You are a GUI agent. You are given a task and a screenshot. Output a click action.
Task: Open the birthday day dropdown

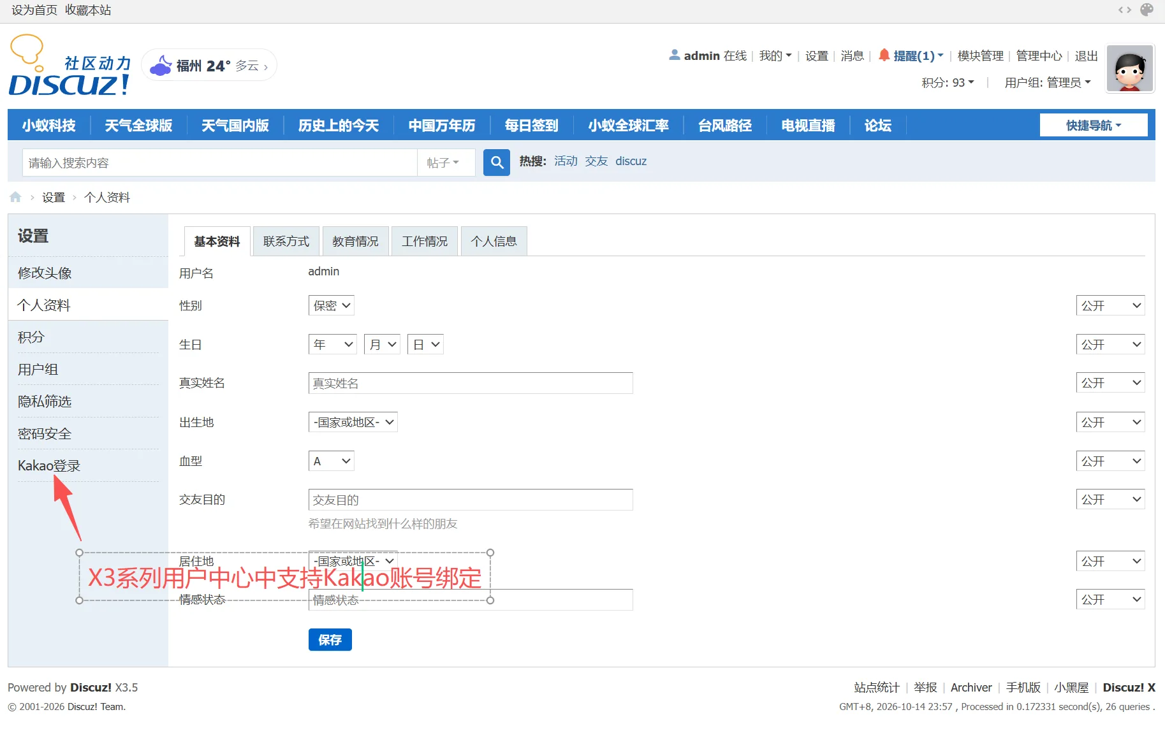pyautogui.click(x=425, y=344)
